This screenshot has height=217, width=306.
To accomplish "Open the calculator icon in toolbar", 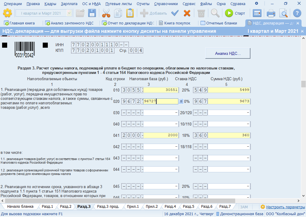I will click(x=257, y=13).
